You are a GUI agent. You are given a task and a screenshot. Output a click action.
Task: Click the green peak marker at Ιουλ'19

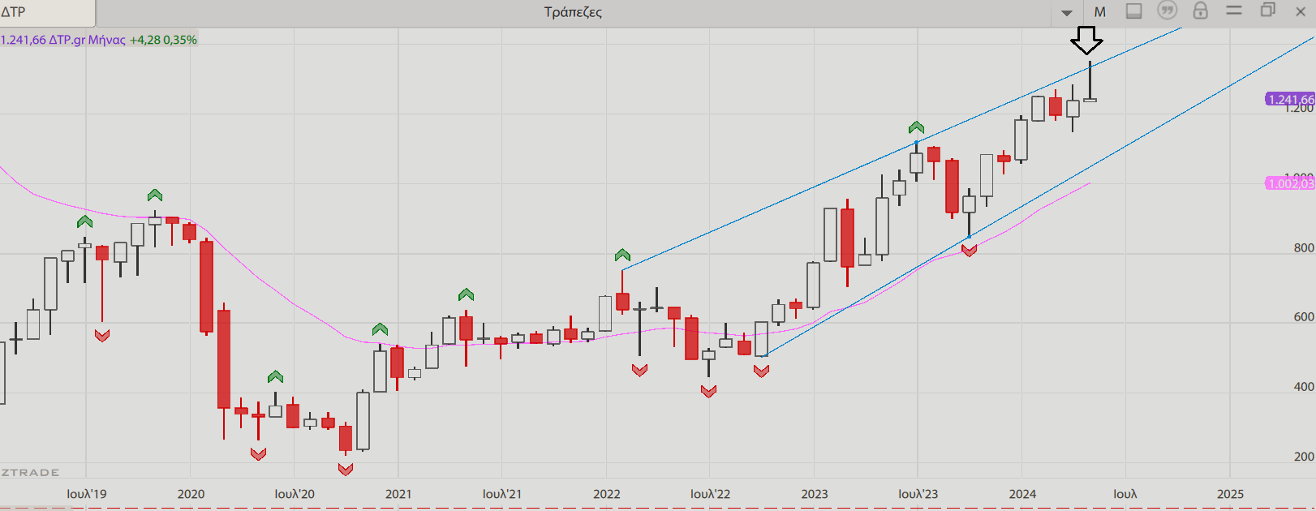point(84,221)
